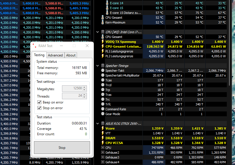This screenshot has height=165, width=235.
Task: Click the fan icon beside Gehäuse4
Action: pyautogui.click(x=103, y=162)
